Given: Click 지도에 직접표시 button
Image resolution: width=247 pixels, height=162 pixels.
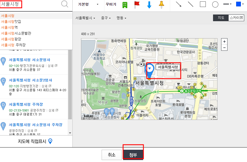Looking at the screenshot, I should pyautogui.click(x=35, y=141).
